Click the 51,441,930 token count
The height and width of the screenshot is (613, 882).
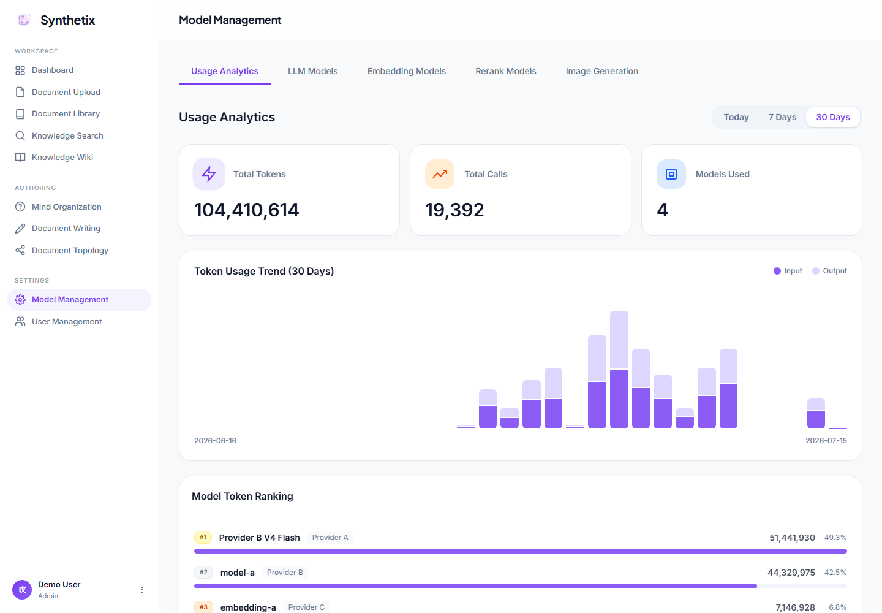coord(792,538)
